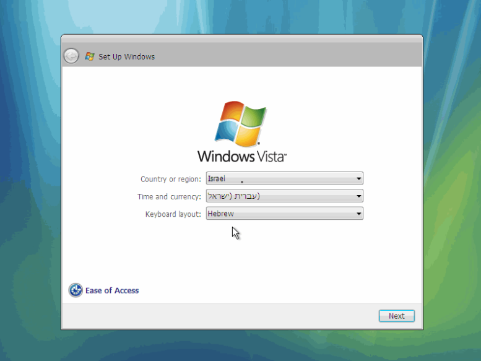Click the arrow of the Hebrew keyboard dropdown
The image size is (481, 361).
[x=358, y=214]
